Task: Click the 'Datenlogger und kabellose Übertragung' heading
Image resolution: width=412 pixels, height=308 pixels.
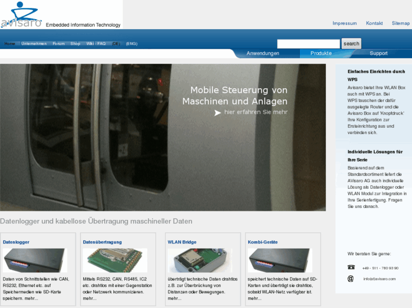Action: pos(96,221)
